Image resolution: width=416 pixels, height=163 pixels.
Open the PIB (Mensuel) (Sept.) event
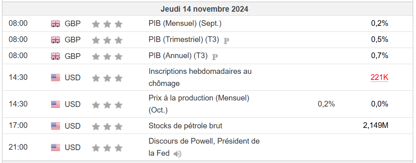pos(185,23)
